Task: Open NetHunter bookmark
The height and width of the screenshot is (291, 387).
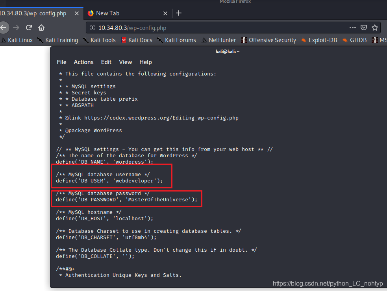Action: pos(218,40)
